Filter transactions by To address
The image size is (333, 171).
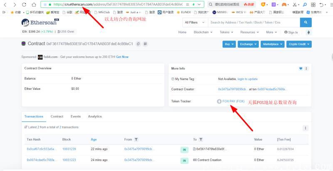pos(201,140)
